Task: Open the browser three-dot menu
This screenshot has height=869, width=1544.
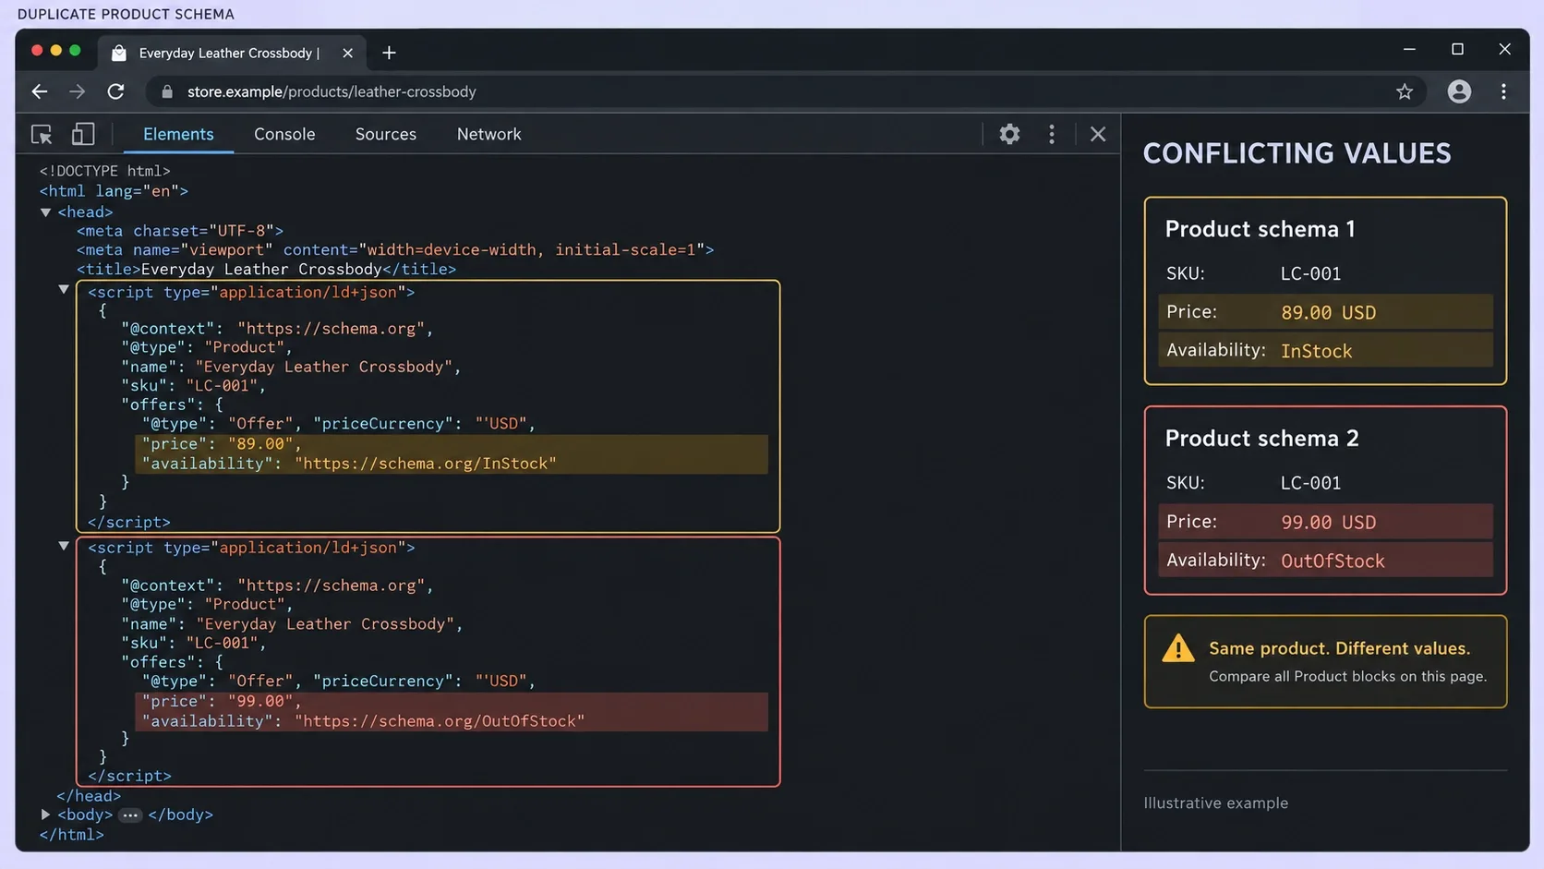Action: [x=1503, y=91]
